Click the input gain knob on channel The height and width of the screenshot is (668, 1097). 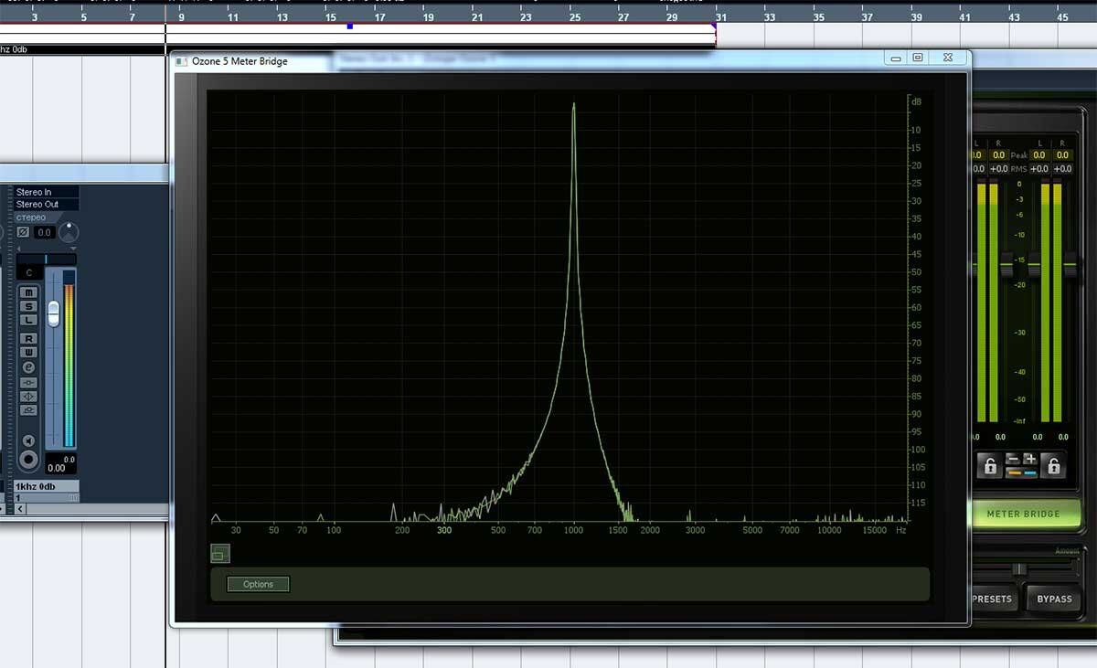(69, 232)
